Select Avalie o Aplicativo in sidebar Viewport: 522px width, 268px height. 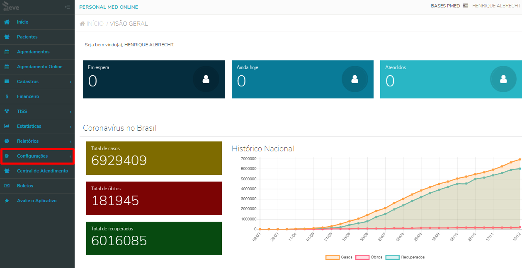pyautogui.click(x=37, y=201)
